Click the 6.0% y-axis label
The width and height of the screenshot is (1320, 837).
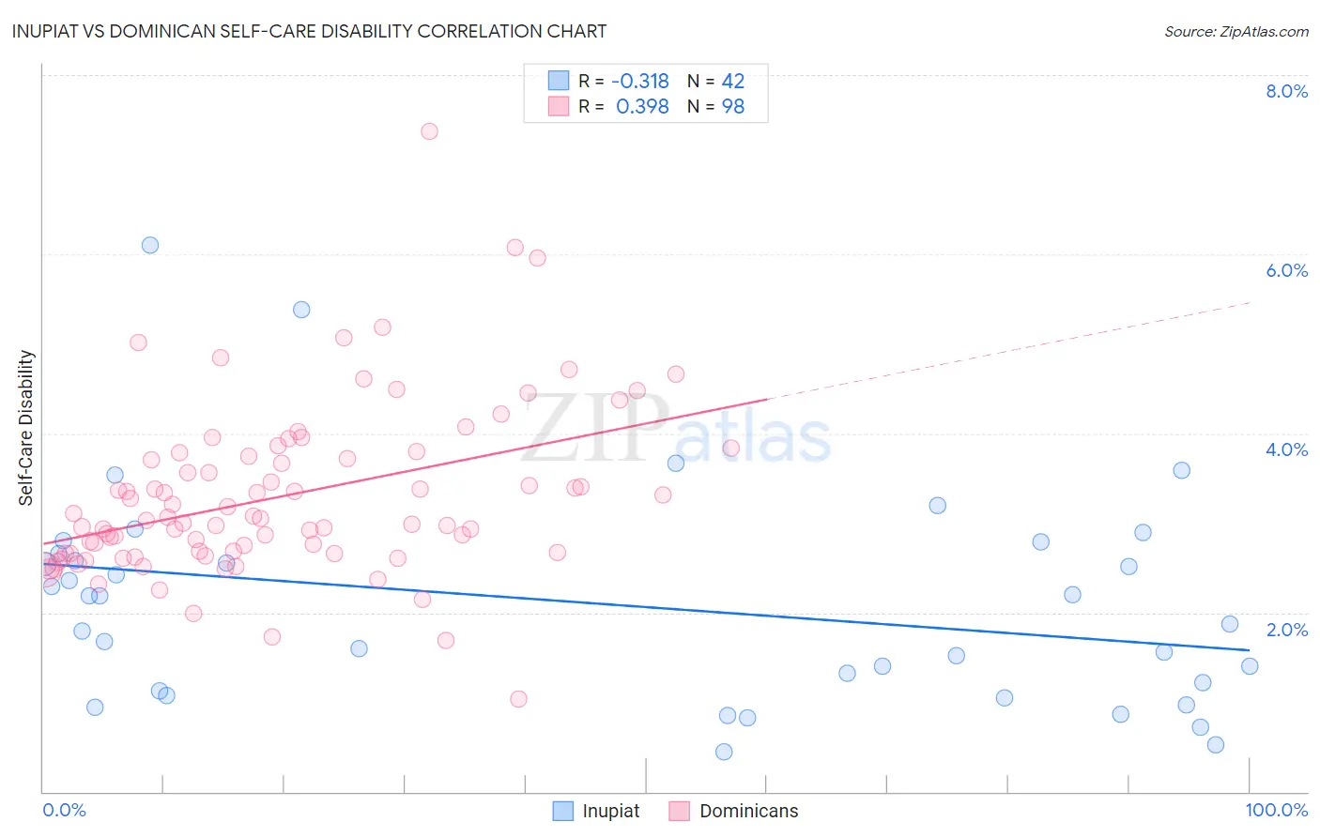[1286, 270]
